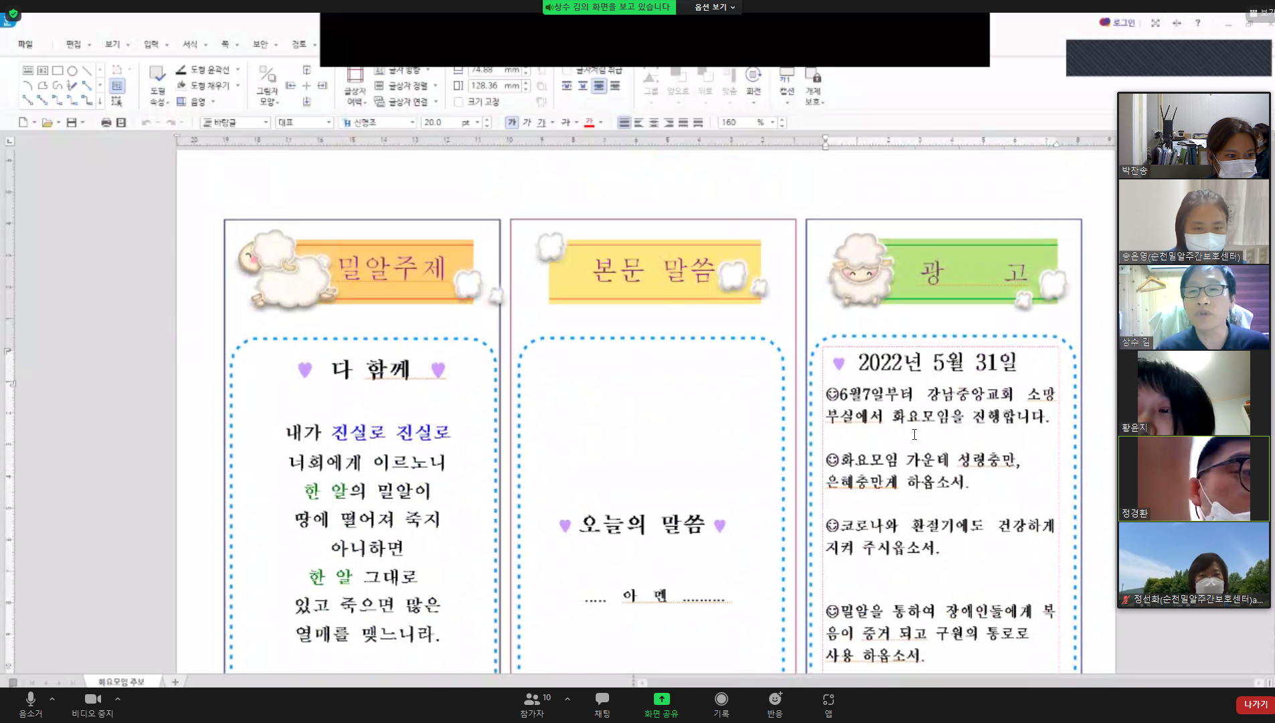1275x723 pixels.
Task: Expand 도형 윤곽선 outline dropdown
Action: [238, 70]
